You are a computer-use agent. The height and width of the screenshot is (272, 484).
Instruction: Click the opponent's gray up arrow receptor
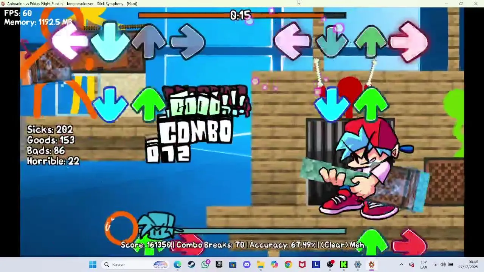click(149, 42)
